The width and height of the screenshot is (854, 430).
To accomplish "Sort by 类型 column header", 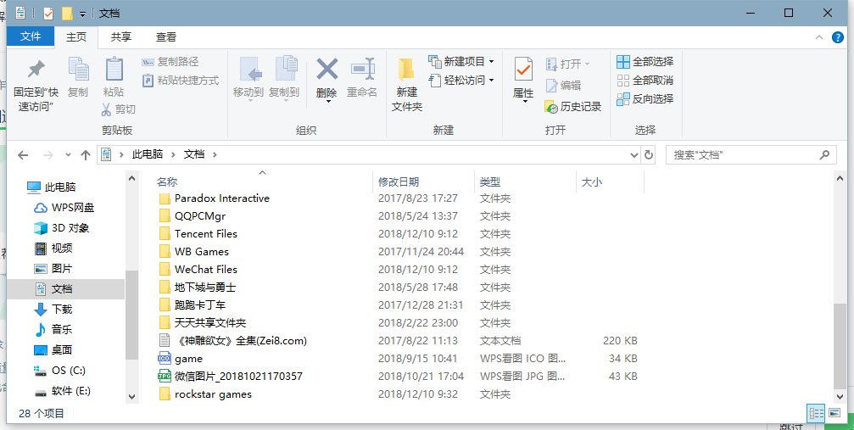I will pyautogui.click(x=489, y=182).
